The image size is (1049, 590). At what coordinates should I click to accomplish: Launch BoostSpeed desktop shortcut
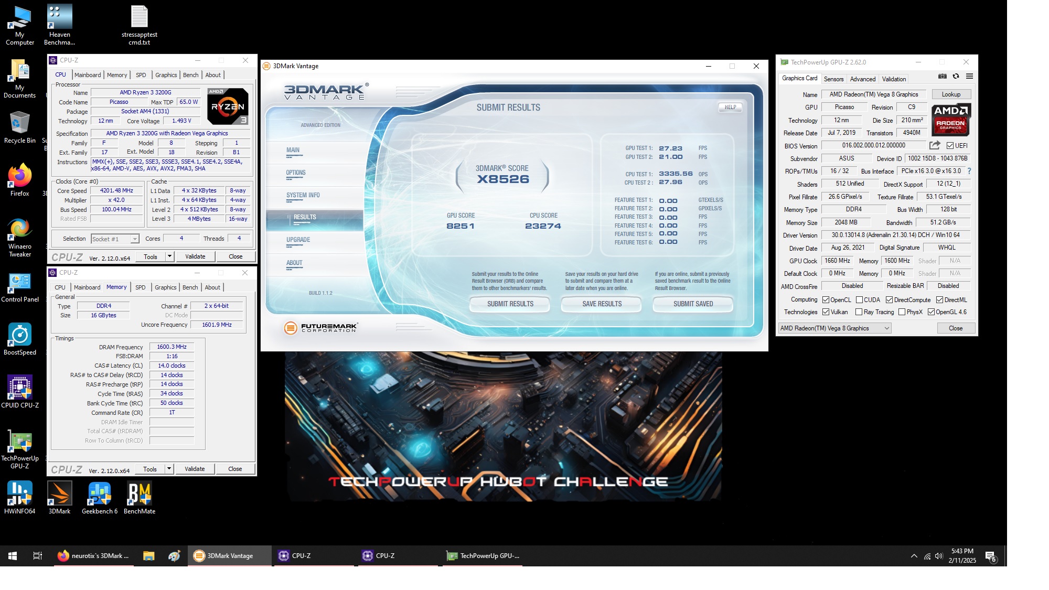[x=20, y=339]
